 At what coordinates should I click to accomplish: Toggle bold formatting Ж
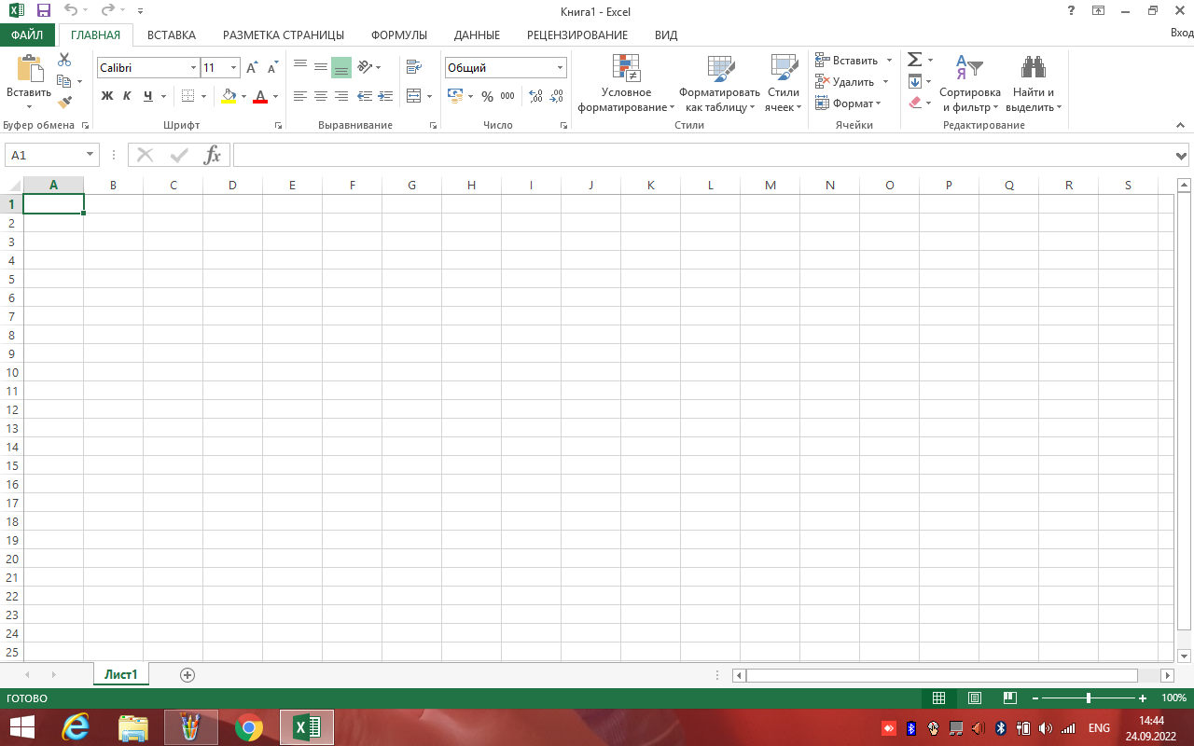click(107, 96)
